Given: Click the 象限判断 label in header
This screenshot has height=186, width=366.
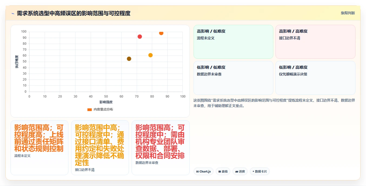Looking at the screenshot, I should (348, 13).
